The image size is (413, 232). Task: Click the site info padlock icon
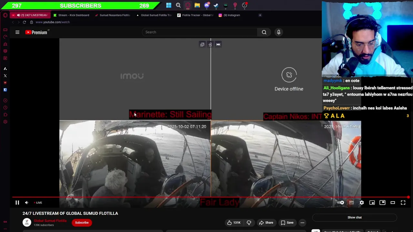click(31, 22)
